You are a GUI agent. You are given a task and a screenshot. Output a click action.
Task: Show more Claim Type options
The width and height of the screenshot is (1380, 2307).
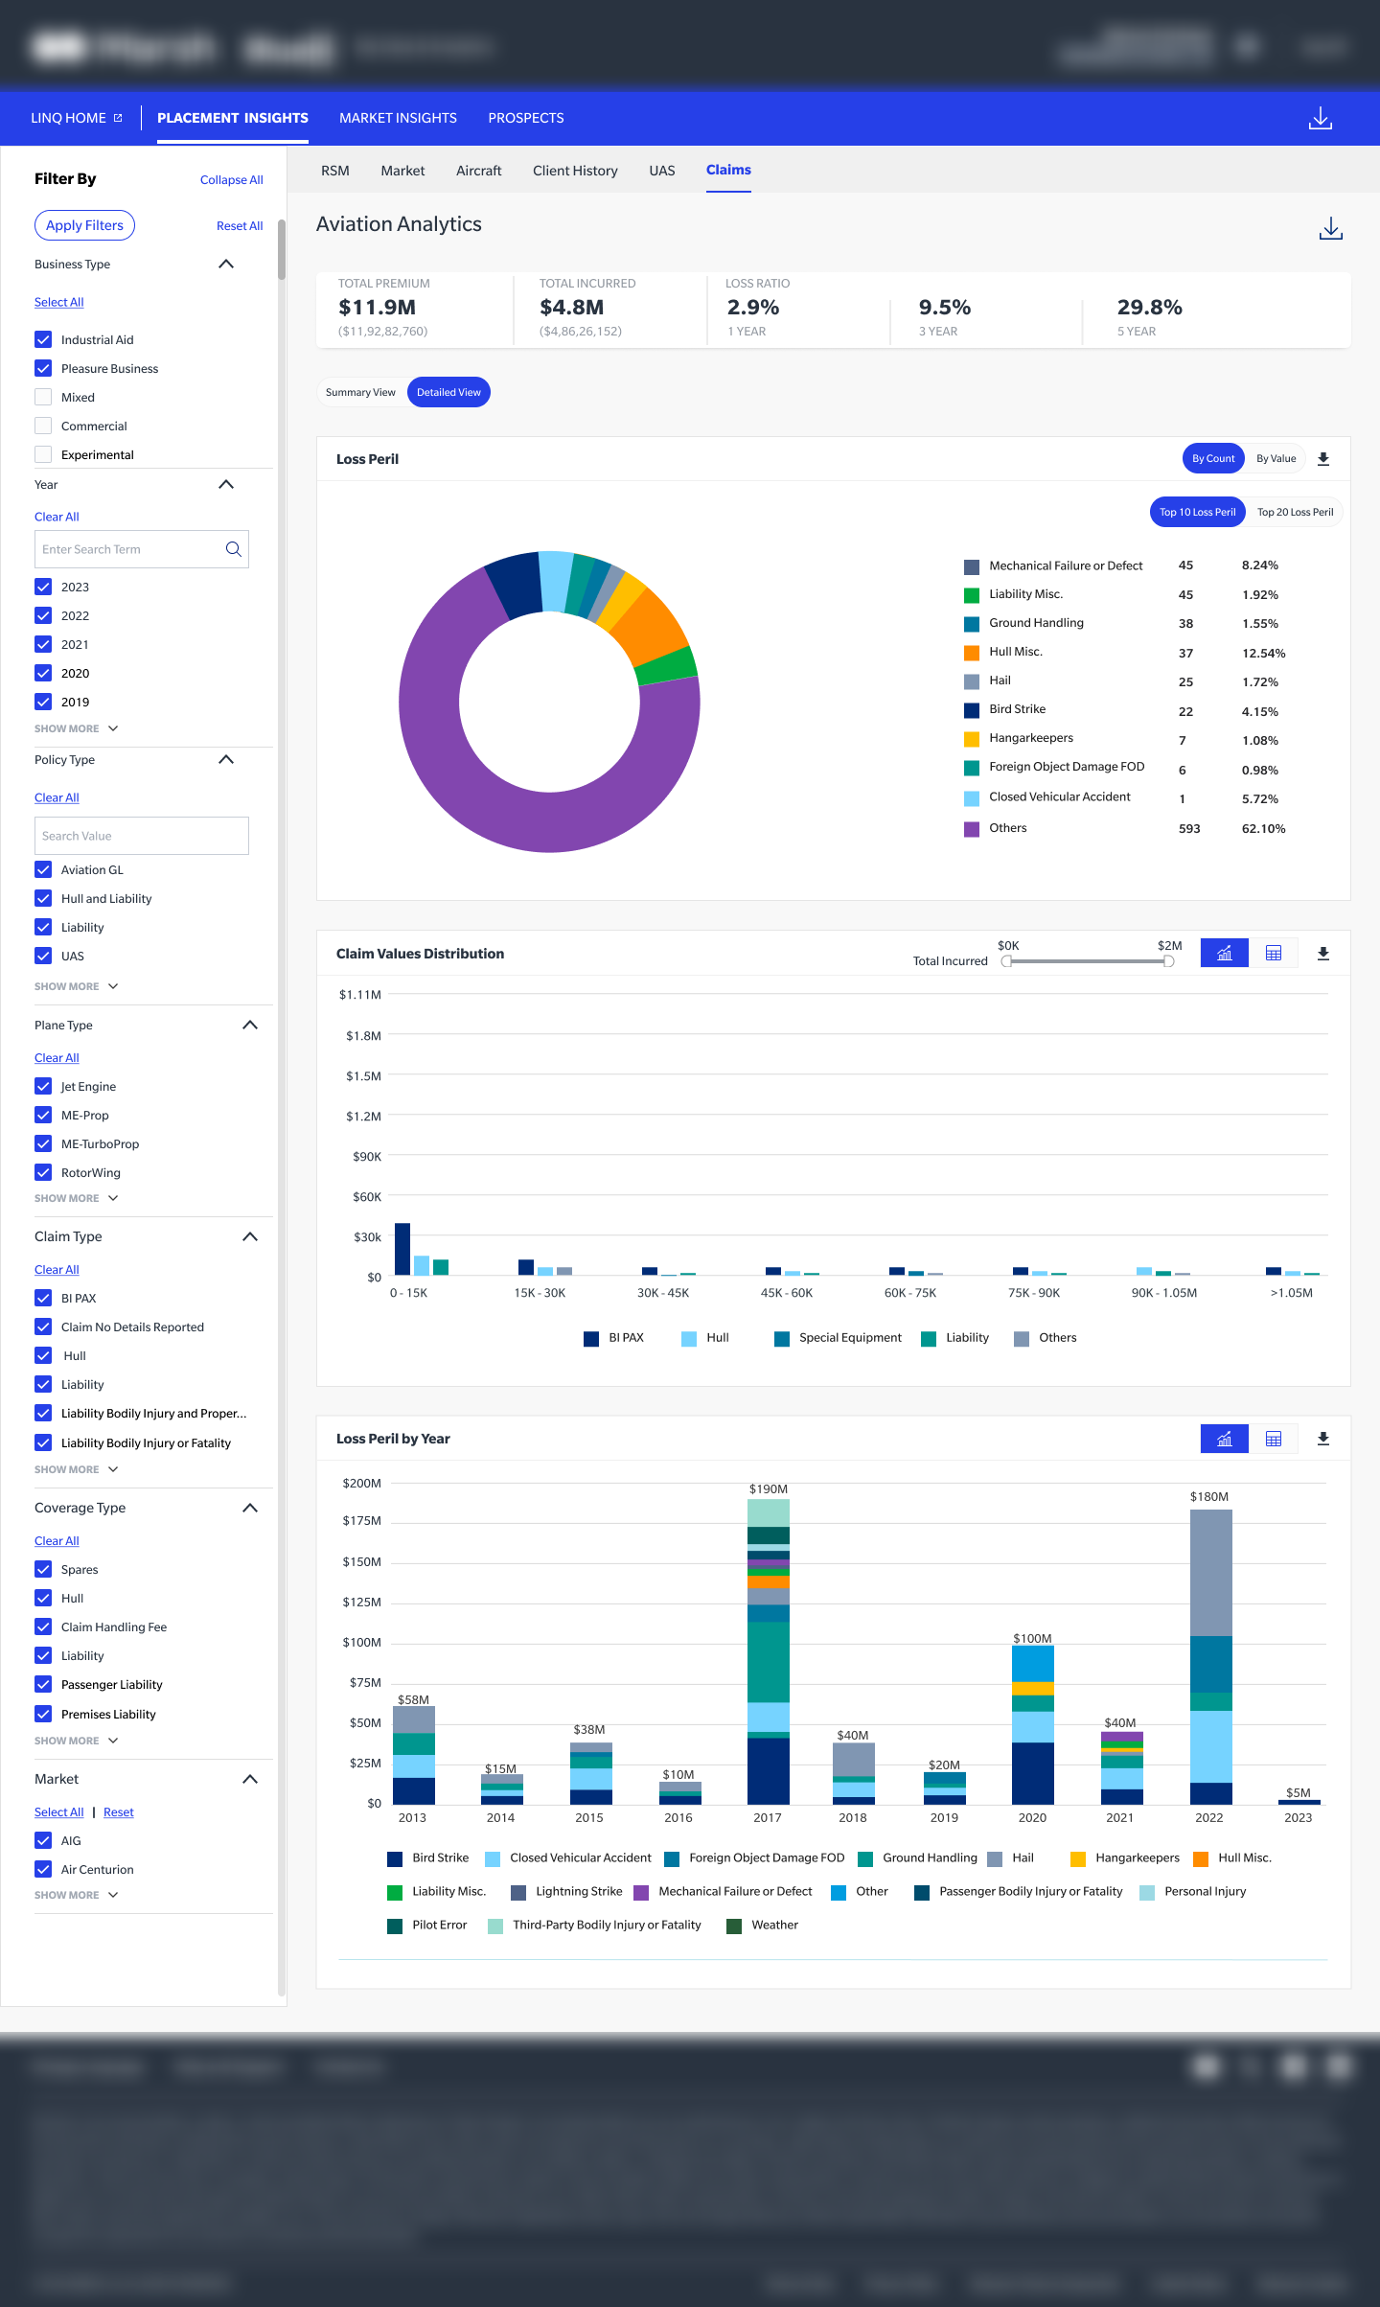77,1469
